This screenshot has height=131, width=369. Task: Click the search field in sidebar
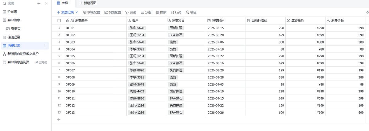pyautogui.click(x=18, y=3)
